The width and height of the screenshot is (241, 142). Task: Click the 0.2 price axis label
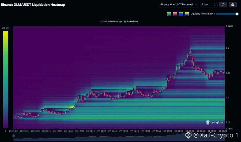tap(227, 98)
